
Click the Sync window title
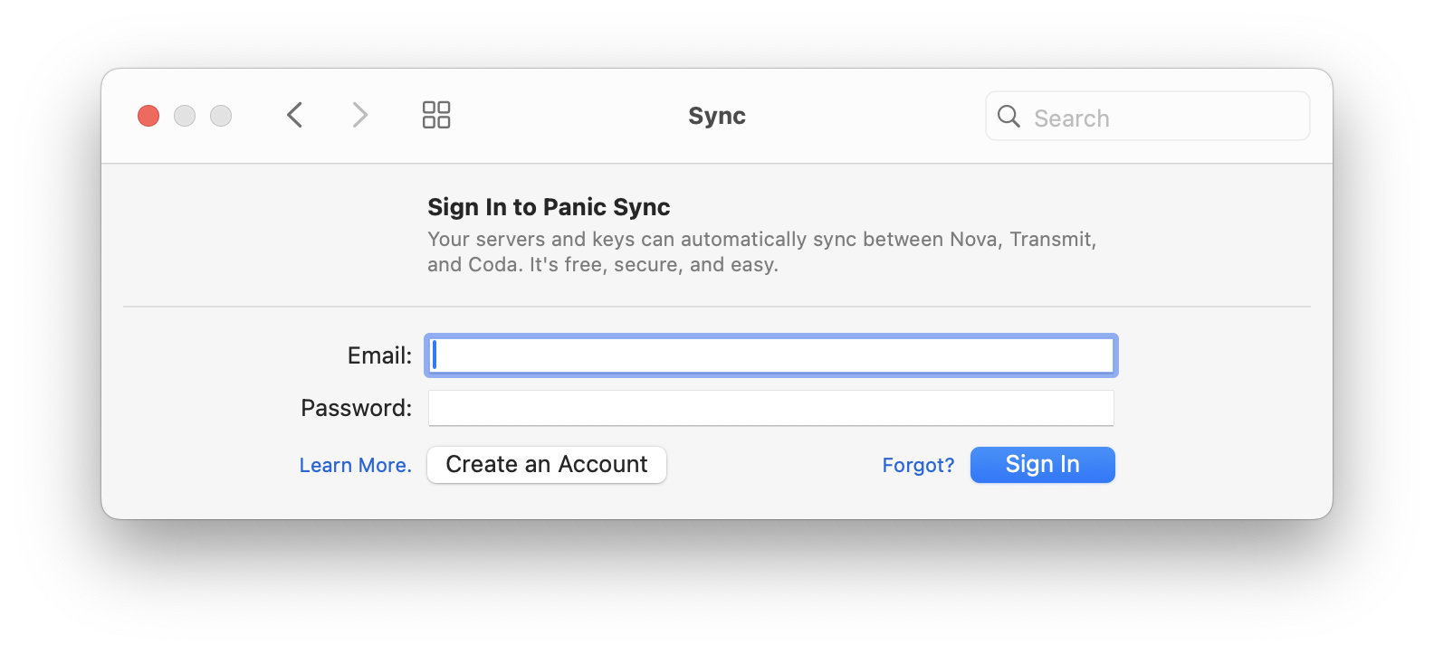pos(717,116)
